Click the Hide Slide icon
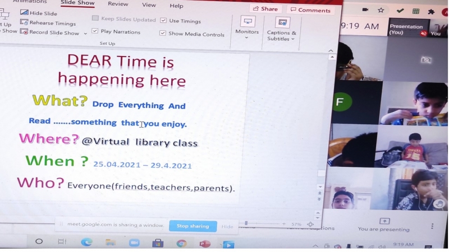Image resolution: width=449 pixels, height=252 pixels. click(x=24, y=13)
